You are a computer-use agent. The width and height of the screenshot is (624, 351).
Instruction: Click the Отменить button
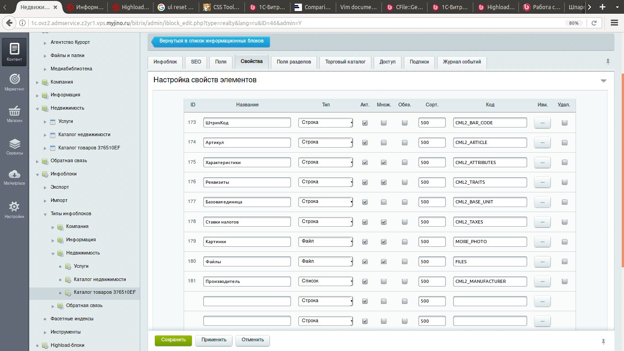[x=253, y=340]
